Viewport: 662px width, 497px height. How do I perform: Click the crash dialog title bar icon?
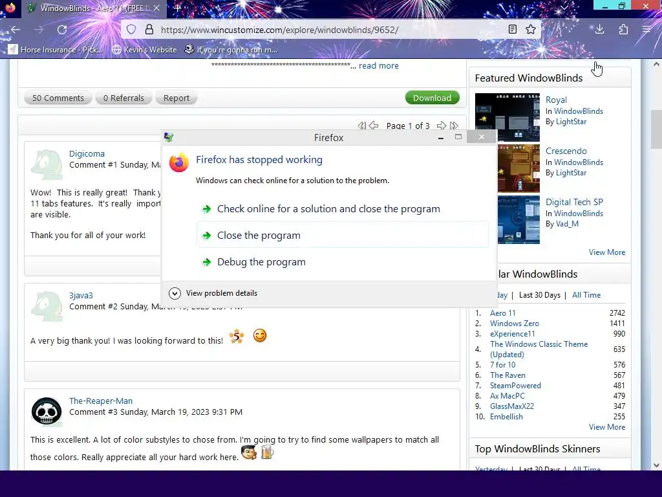point(169,137)
